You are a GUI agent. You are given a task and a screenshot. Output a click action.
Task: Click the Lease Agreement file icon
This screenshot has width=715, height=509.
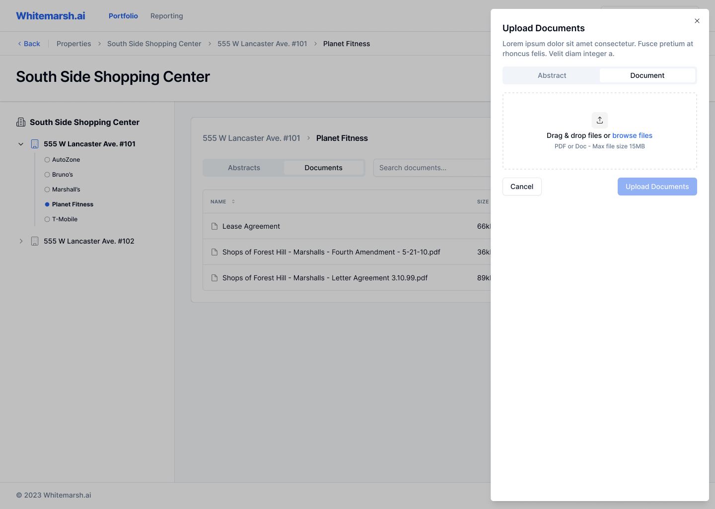pyautogui.click(x=214, y=226)
